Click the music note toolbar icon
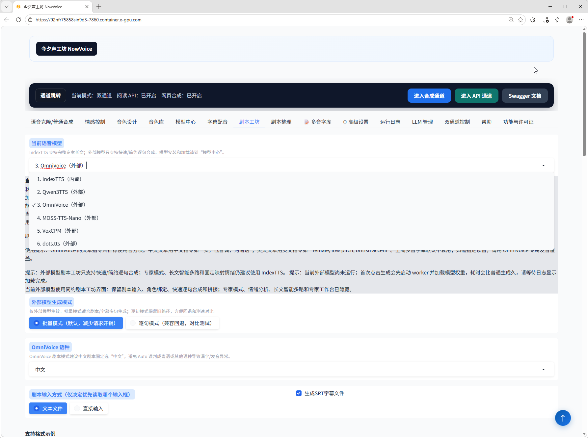The width and height of the screenshot is (588, 438). [546, 20]
